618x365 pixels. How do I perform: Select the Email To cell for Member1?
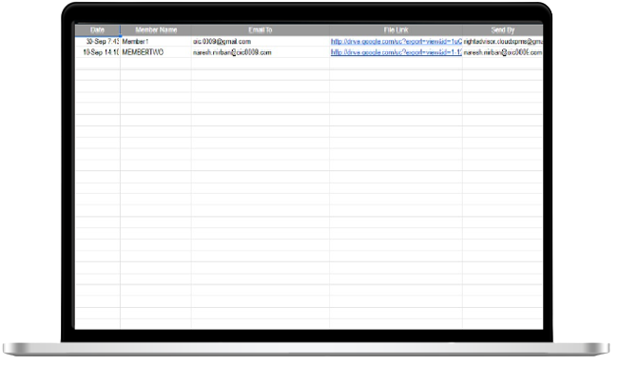(261, 42)
